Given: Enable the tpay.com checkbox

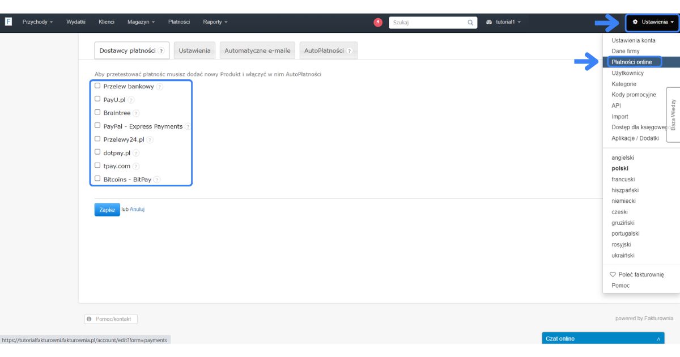Looking at the screenshot, I should [x=97, y=165].
